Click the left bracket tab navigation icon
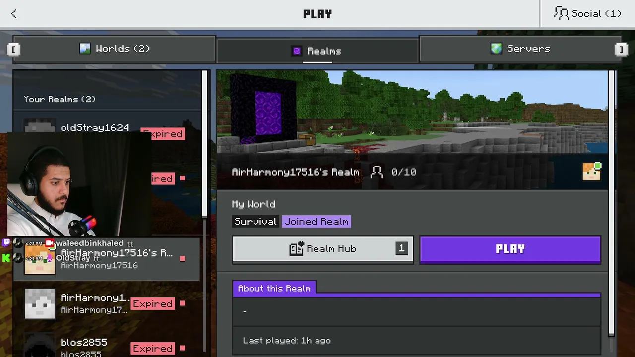The width and height of the screenshot is (635, 357). coord(13,49)
